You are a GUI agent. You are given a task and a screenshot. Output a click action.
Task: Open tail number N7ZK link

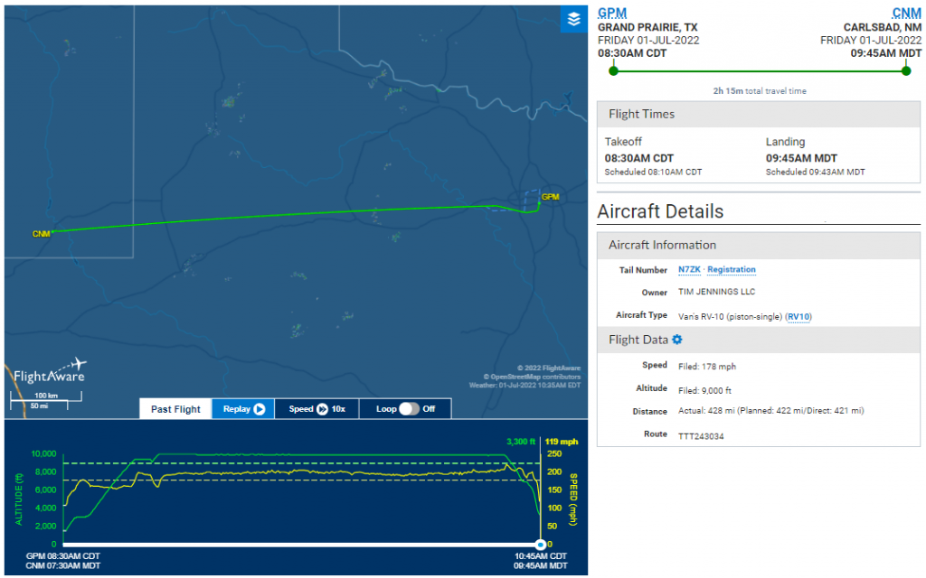click(691, 270)
